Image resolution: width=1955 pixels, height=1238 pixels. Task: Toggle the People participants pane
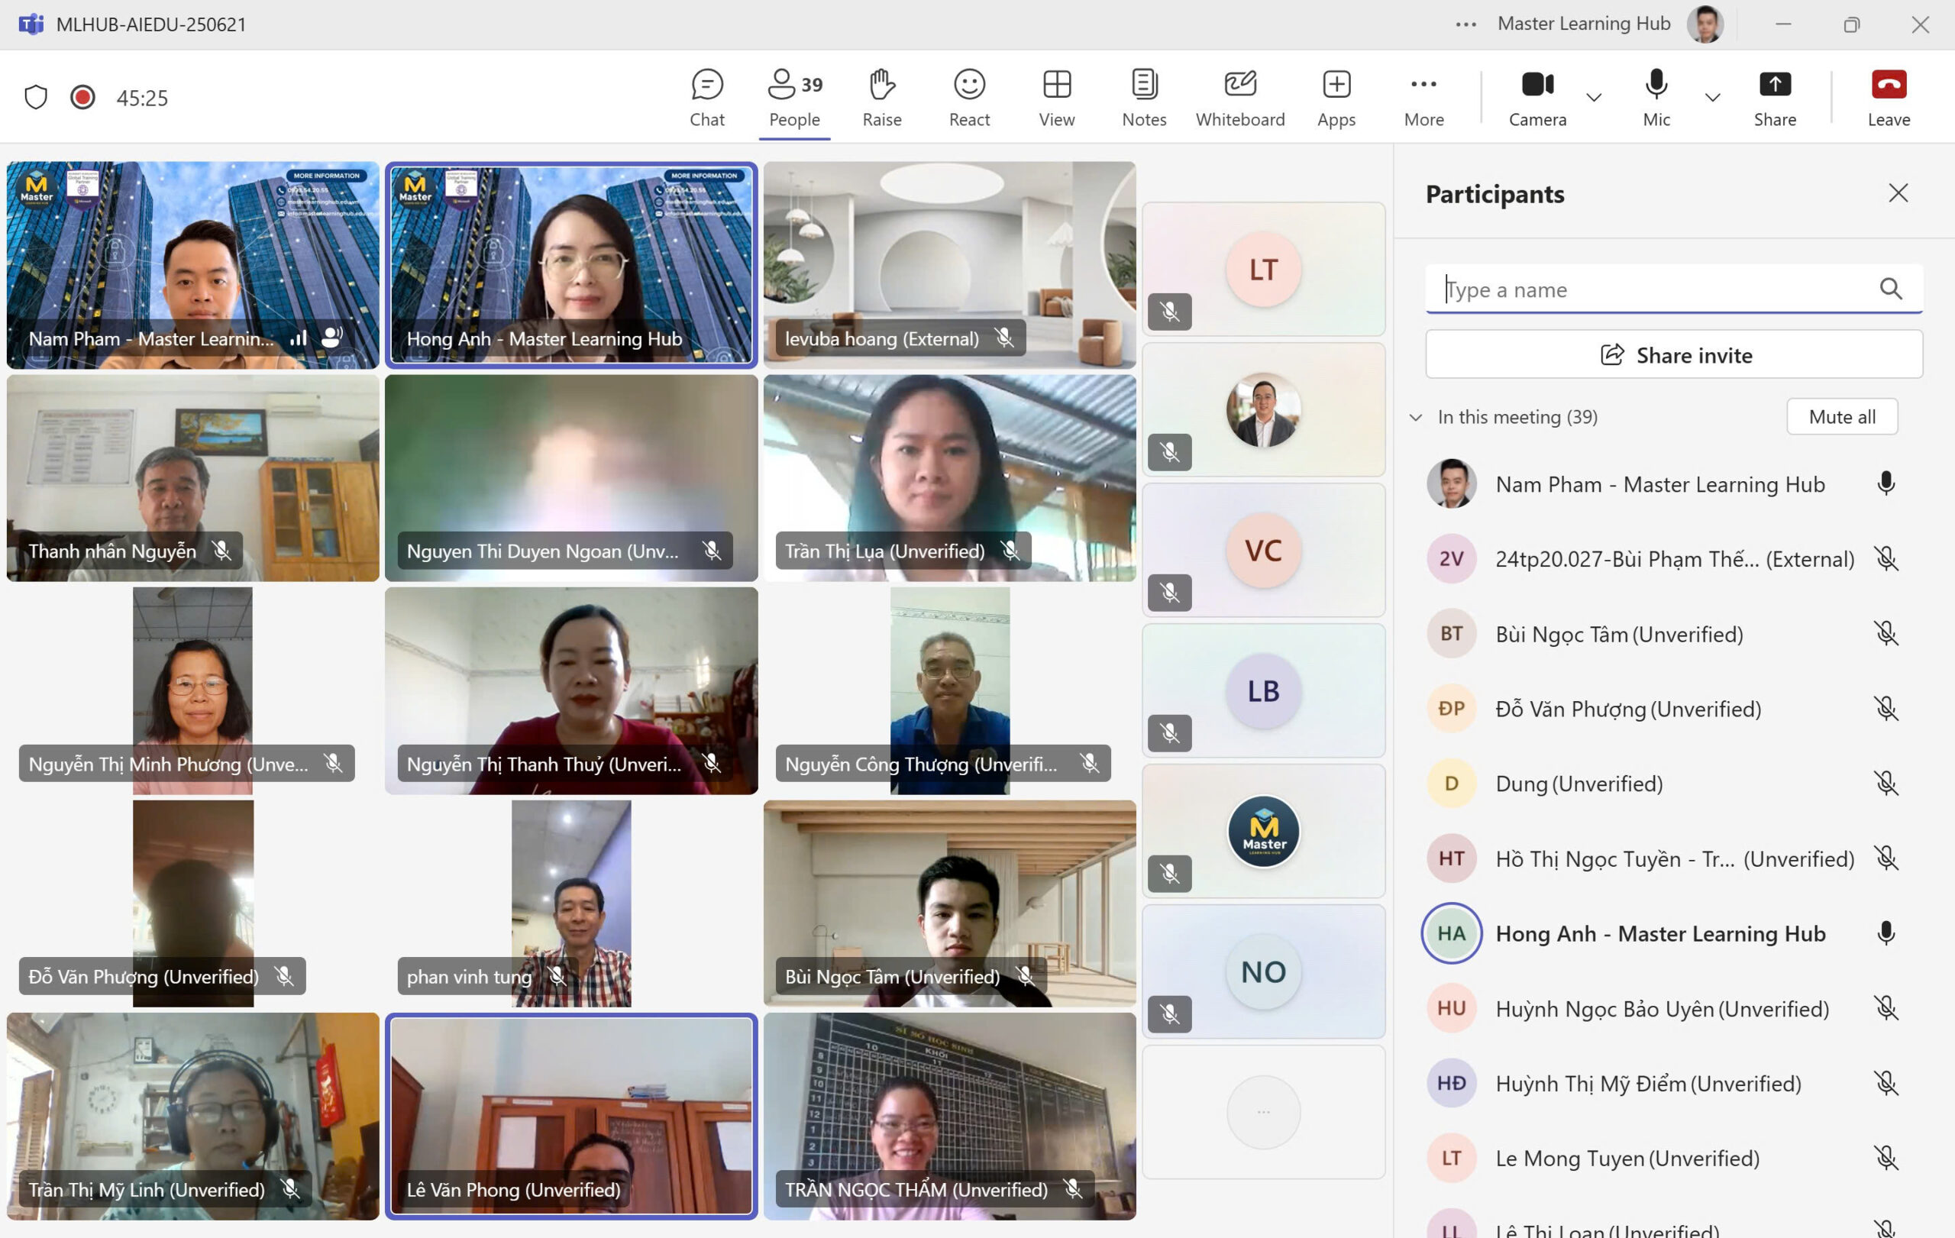click(x=794, y=99)
